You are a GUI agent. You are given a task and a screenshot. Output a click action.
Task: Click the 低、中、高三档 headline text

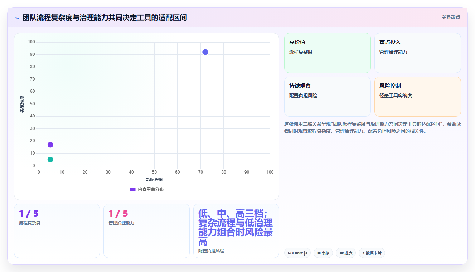[x=236, y=227]
